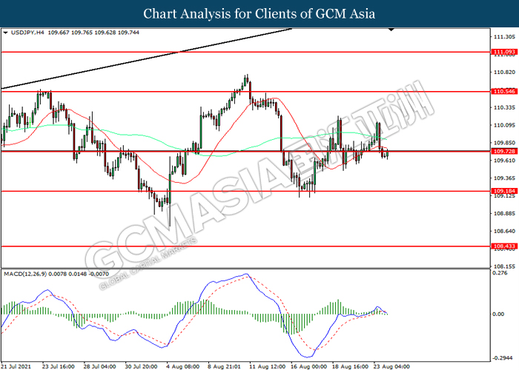Click the 110.335 price axis value
The width and height of the screenshot is (519, 370).
point(504,107)
